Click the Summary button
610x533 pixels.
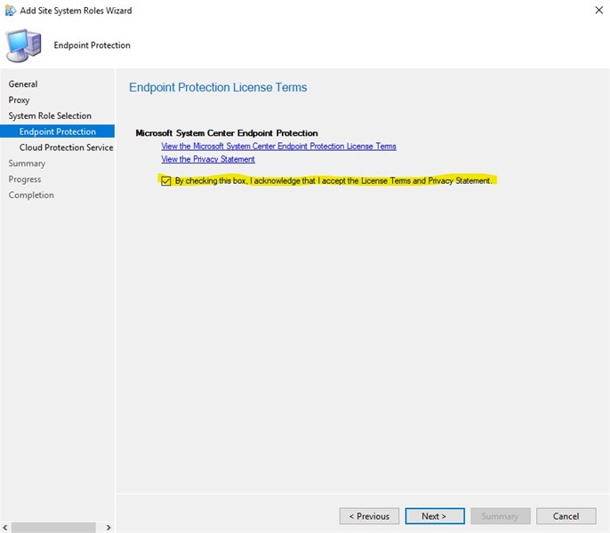(x=501, y=516)
